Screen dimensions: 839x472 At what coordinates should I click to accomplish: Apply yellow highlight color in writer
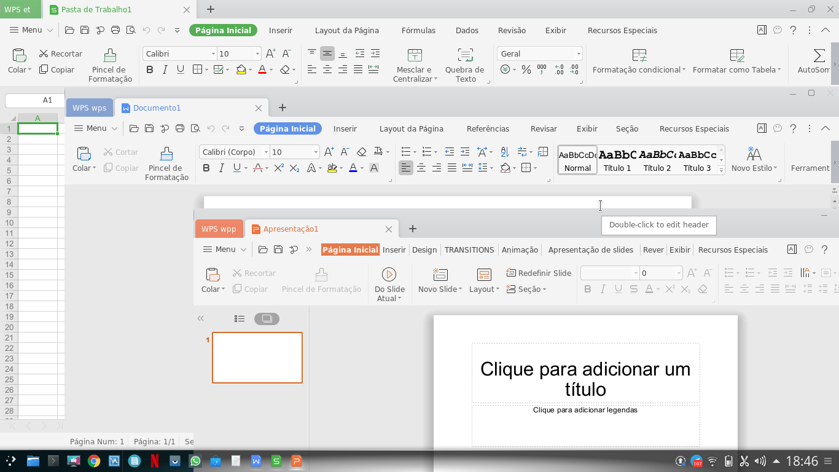point(332,168)
